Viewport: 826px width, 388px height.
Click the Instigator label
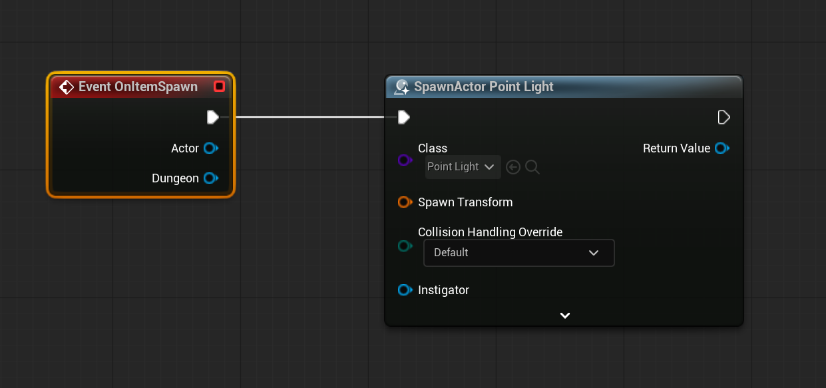tap(443, 290)
